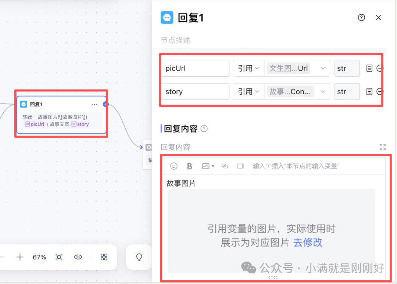Image resolution: width=397 pixels, height=284 pixels.
Task: Open the description icon in picUrl row
Action: [x=369, y=68]
